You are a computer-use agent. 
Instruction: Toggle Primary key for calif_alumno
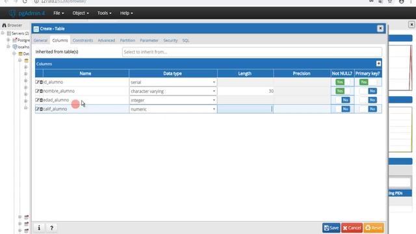pyautogui.click(x=368, y=109)
